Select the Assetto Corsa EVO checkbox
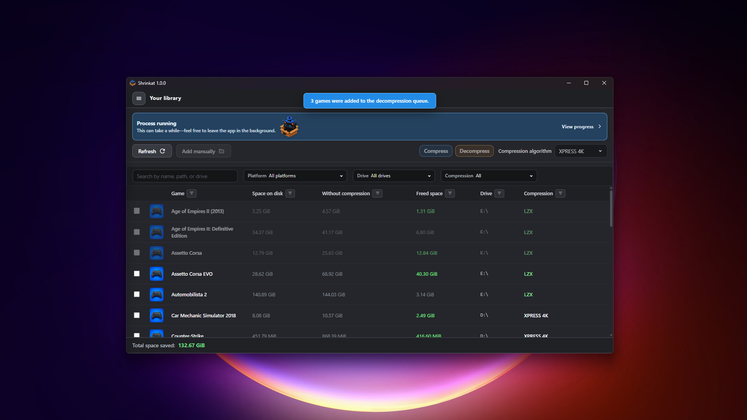The width and height of the screenshot is (747, 420). 137,273
